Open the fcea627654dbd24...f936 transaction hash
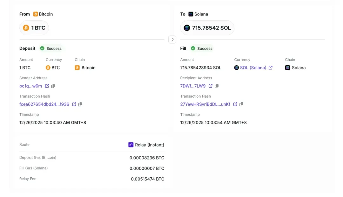Viewport: 343px width, 197px height. pos(44,104)
